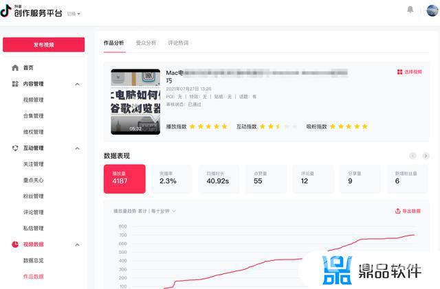This screenshot has height=289, width=440.
Task: Open 合集管理 in the sidebar
Action: pyautogui.click(x=34, y=116)
